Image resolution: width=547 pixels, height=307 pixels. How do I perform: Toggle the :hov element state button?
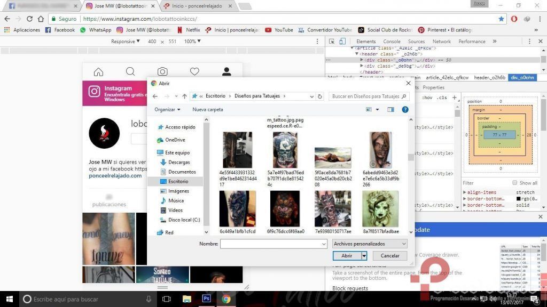coord(427,98)
